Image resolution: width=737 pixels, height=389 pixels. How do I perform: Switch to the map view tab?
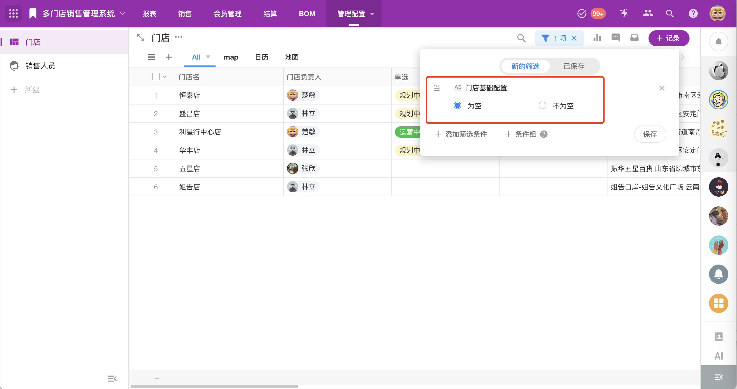click(231, 57)
